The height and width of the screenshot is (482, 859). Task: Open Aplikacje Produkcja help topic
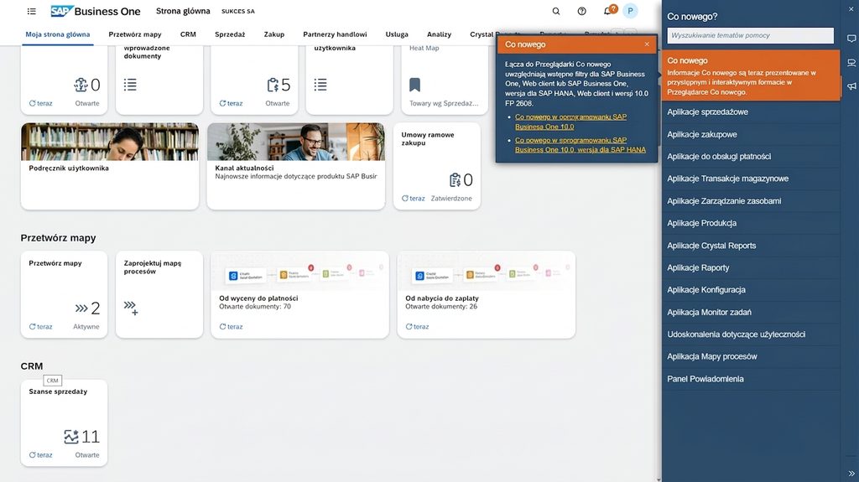[x=751, y=223]
